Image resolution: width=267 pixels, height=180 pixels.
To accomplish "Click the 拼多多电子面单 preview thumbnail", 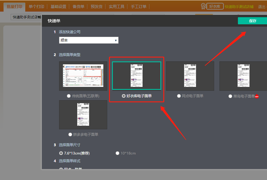I will pos(83,115).
